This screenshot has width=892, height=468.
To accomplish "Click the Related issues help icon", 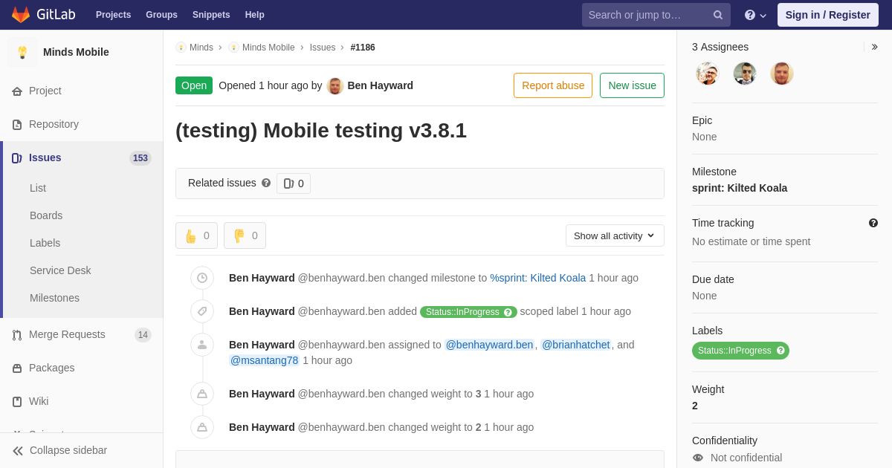I will (x=266, y=183).
